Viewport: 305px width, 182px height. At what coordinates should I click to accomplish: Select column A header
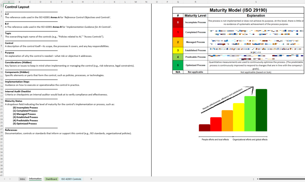pos(9,2)
